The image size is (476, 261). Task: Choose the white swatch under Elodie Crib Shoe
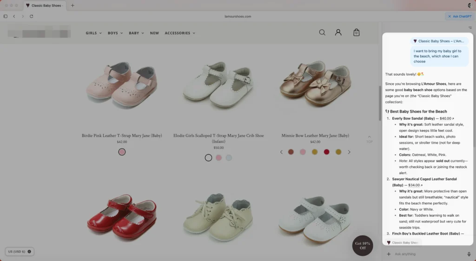[208, 158]
